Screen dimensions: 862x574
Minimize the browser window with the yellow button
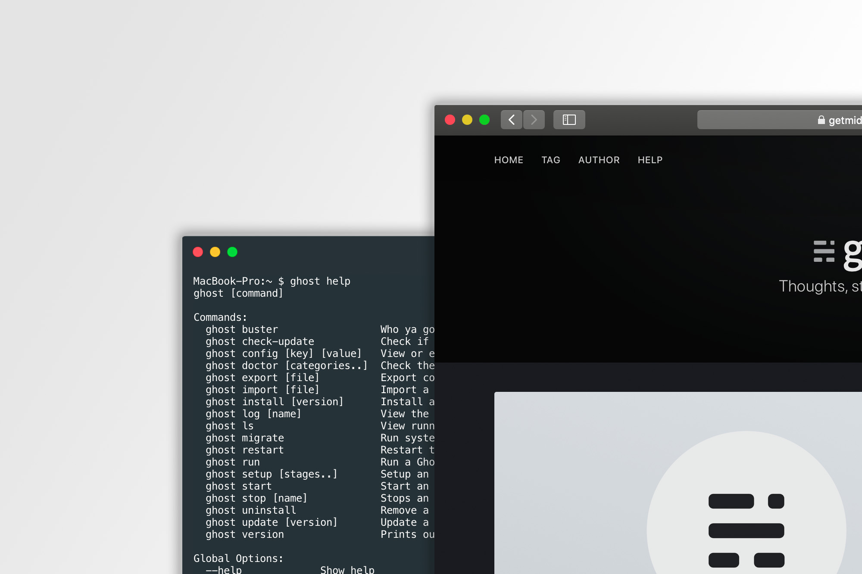click(467, 120)
